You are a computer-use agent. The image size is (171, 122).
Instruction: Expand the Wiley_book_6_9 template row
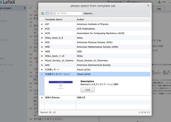click(x=42, y=38)
